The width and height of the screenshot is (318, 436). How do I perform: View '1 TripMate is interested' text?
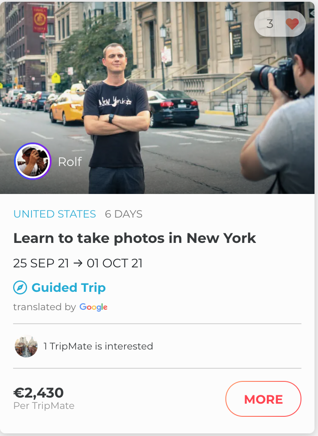point(98,346)
